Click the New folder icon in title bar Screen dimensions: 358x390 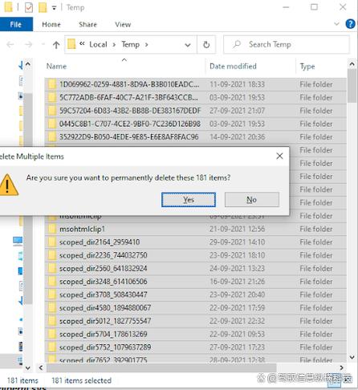pyautogui.click(x=43, y=7)
